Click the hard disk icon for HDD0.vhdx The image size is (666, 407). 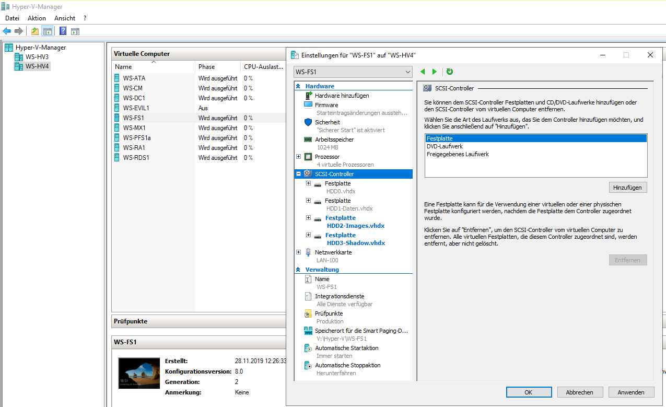pyautogui.click(x=318, y=184)
